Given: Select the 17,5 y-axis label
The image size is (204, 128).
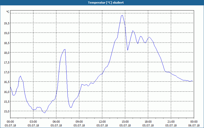Looking at the screenshot, I should 7,62.
